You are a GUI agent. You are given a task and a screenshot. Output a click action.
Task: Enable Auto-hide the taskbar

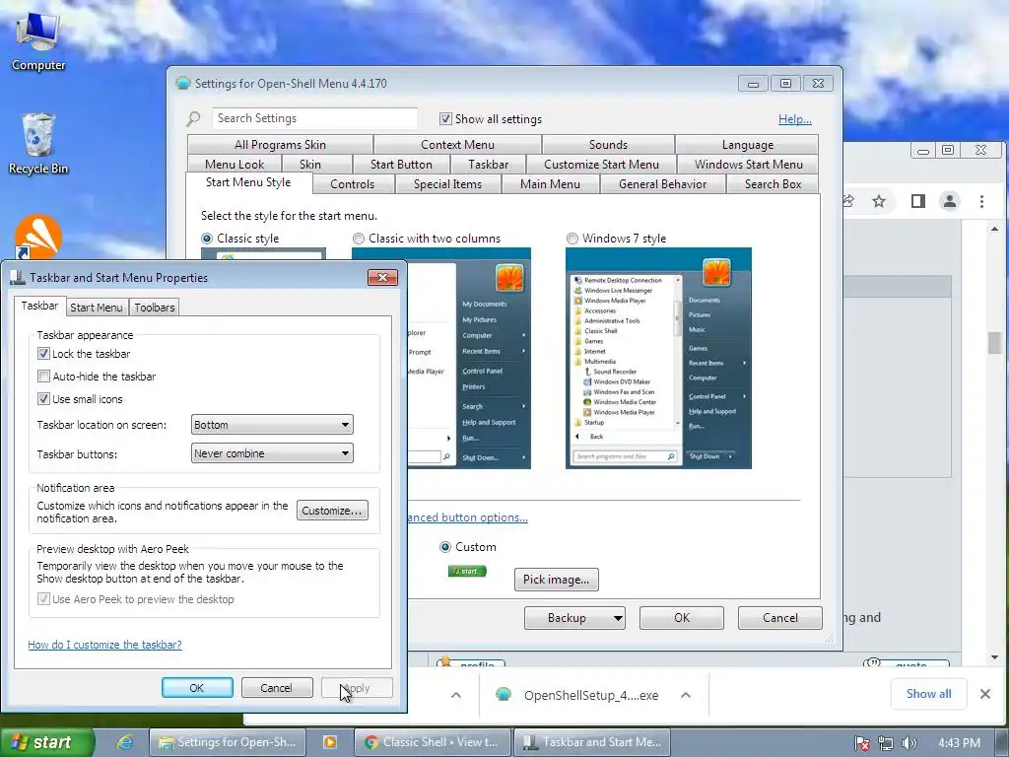coord(43,376)
